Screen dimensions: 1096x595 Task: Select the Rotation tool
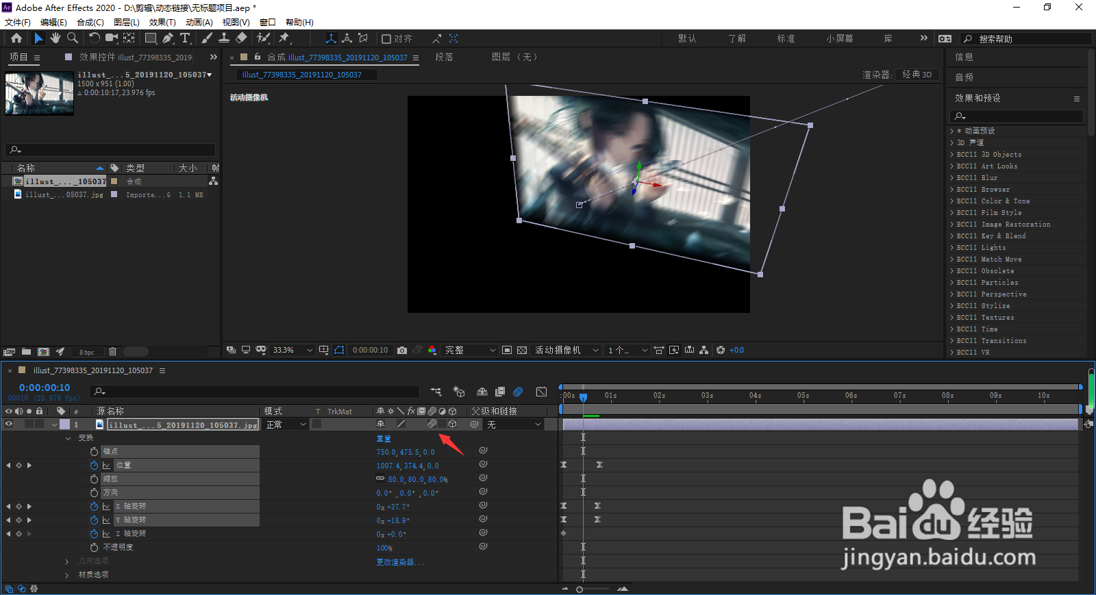95,38
